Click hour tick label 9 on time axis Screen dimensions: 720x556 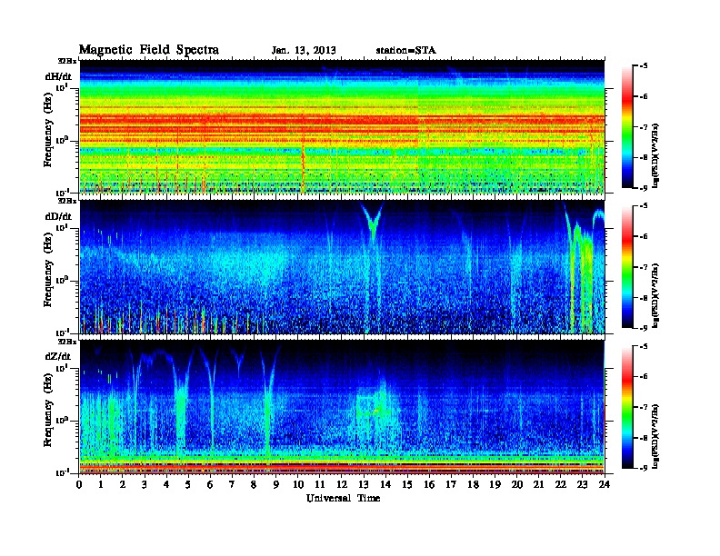point(276,484)
